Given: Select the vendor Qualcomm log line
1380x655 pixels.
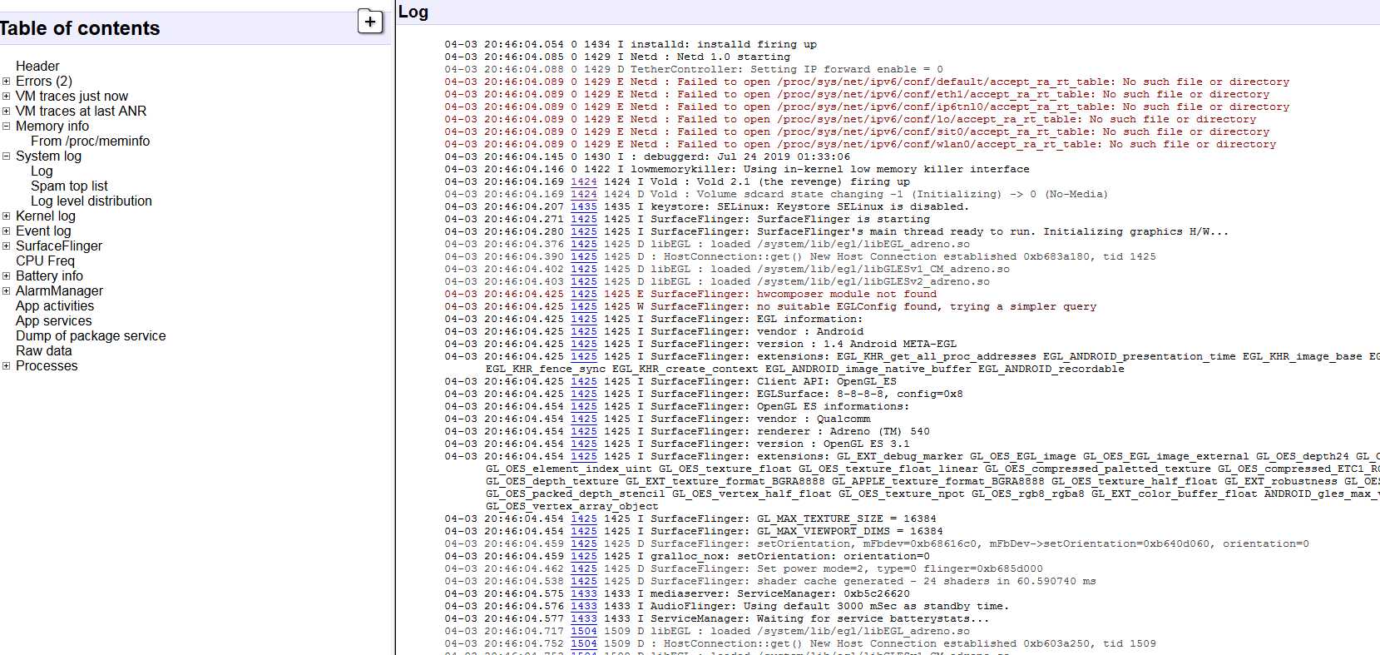Looking at the screenshot, I should pos(657,419).
